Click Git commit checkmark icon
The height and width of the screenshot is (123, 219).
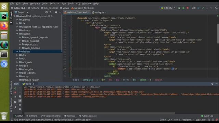coord(203,8)
